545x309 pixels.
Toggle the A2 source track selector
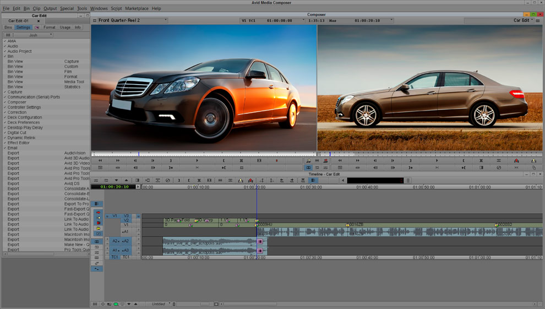pos(115,241)
